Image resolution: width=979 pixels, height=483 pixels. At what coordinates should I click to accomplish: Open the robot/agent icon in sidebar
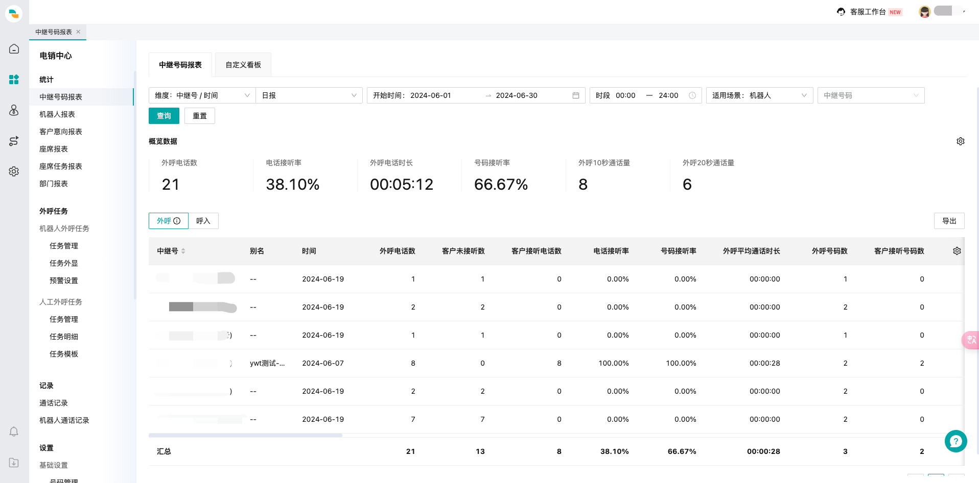click(x=14, y=110)
